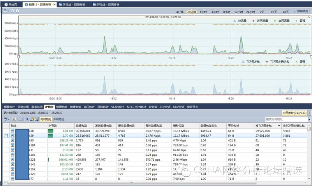Tick the checkbox on the second row

pos(6,136)
